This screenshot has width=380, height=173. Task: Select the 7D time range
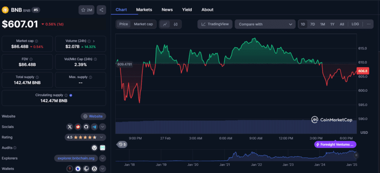pos(313,24)
